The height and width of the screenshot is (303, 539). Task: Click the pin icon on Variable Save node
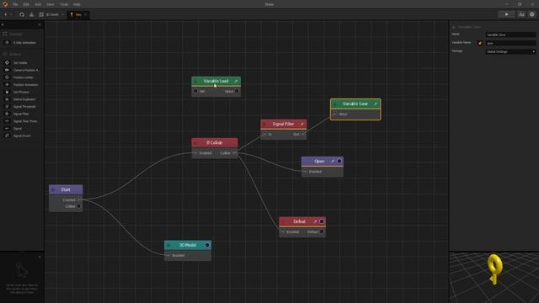click(x=376, y=104)
